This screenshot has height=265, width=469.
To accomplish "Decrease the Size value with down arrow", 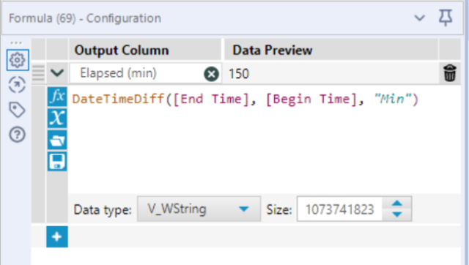I will pyautogui.click(x=397, y=214).
